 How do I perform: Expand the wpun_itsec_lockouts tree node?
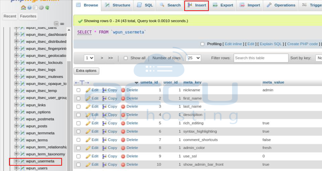tap(16, 62)
